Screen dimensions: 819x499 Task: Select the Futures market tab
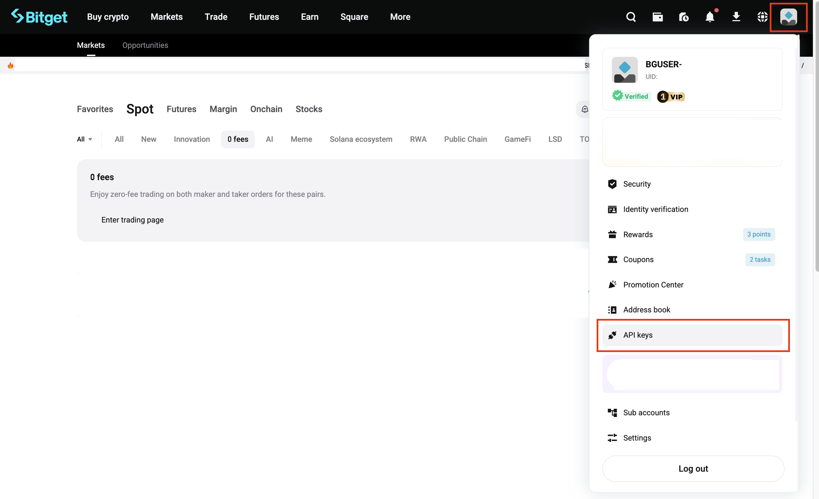181,109
